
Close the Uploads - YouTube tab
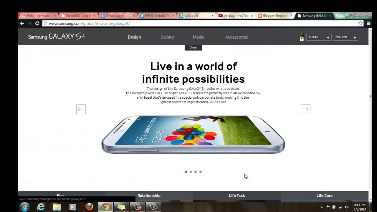click(x=252, y=16)
